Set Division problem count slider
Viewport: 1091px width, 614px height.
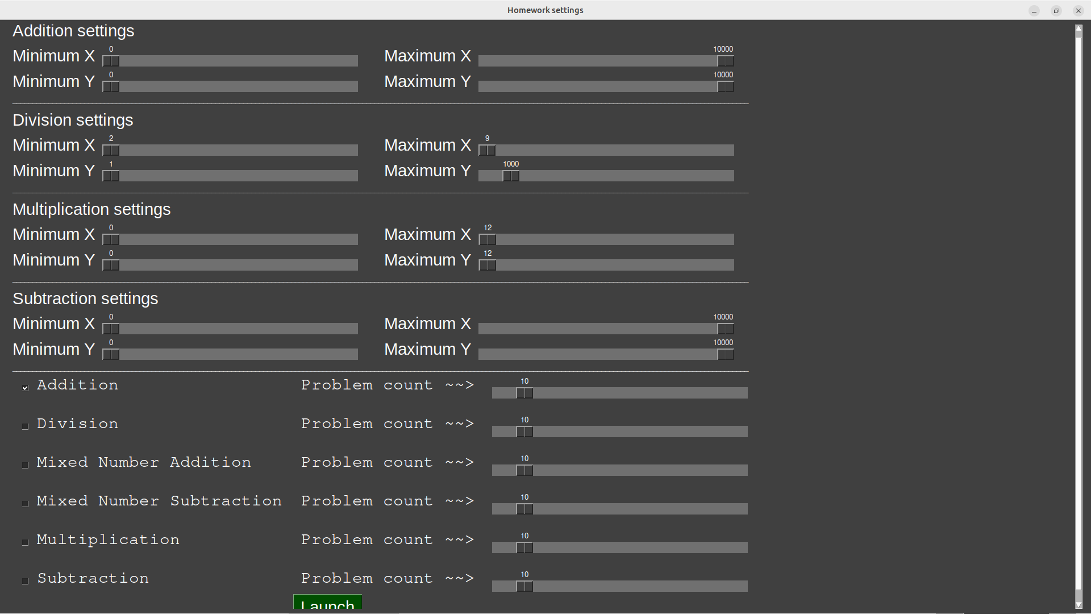(525, 432)
